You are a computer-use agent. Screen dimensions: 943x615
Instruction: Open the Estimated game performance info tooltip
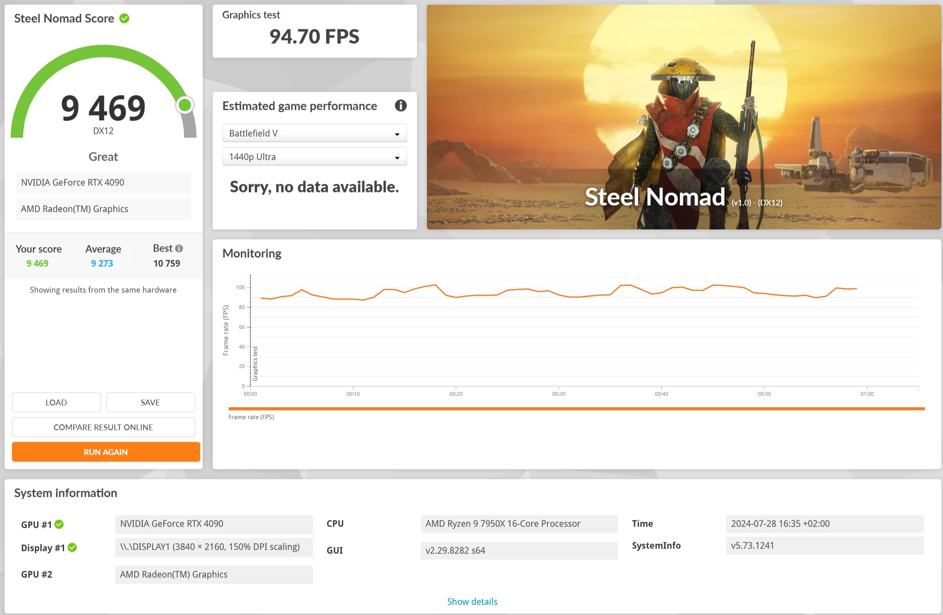point(400,106)
